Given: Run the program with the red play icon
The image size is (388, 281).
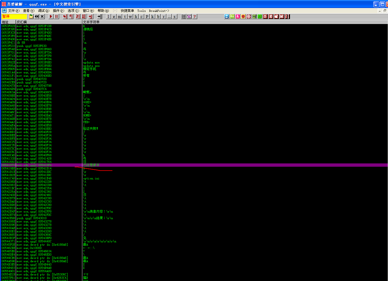Looking at the screenshot, I should tap(51, 17).
